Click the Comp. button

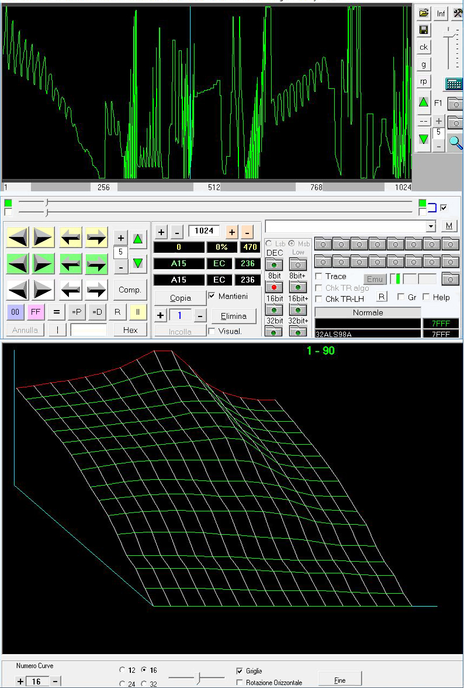(130, 290)
